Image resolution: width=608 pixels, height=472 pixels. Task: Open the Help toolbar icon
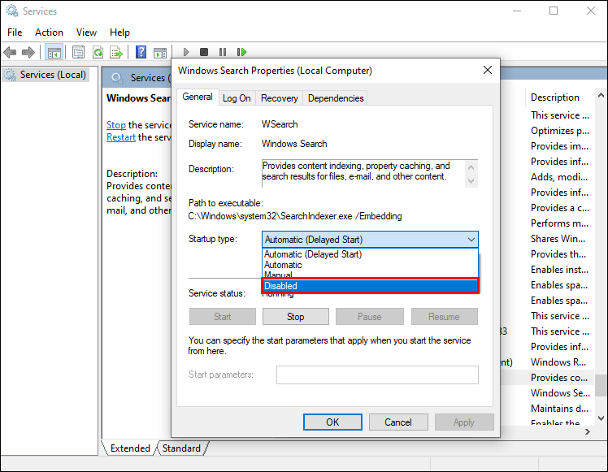coord(141,52)
